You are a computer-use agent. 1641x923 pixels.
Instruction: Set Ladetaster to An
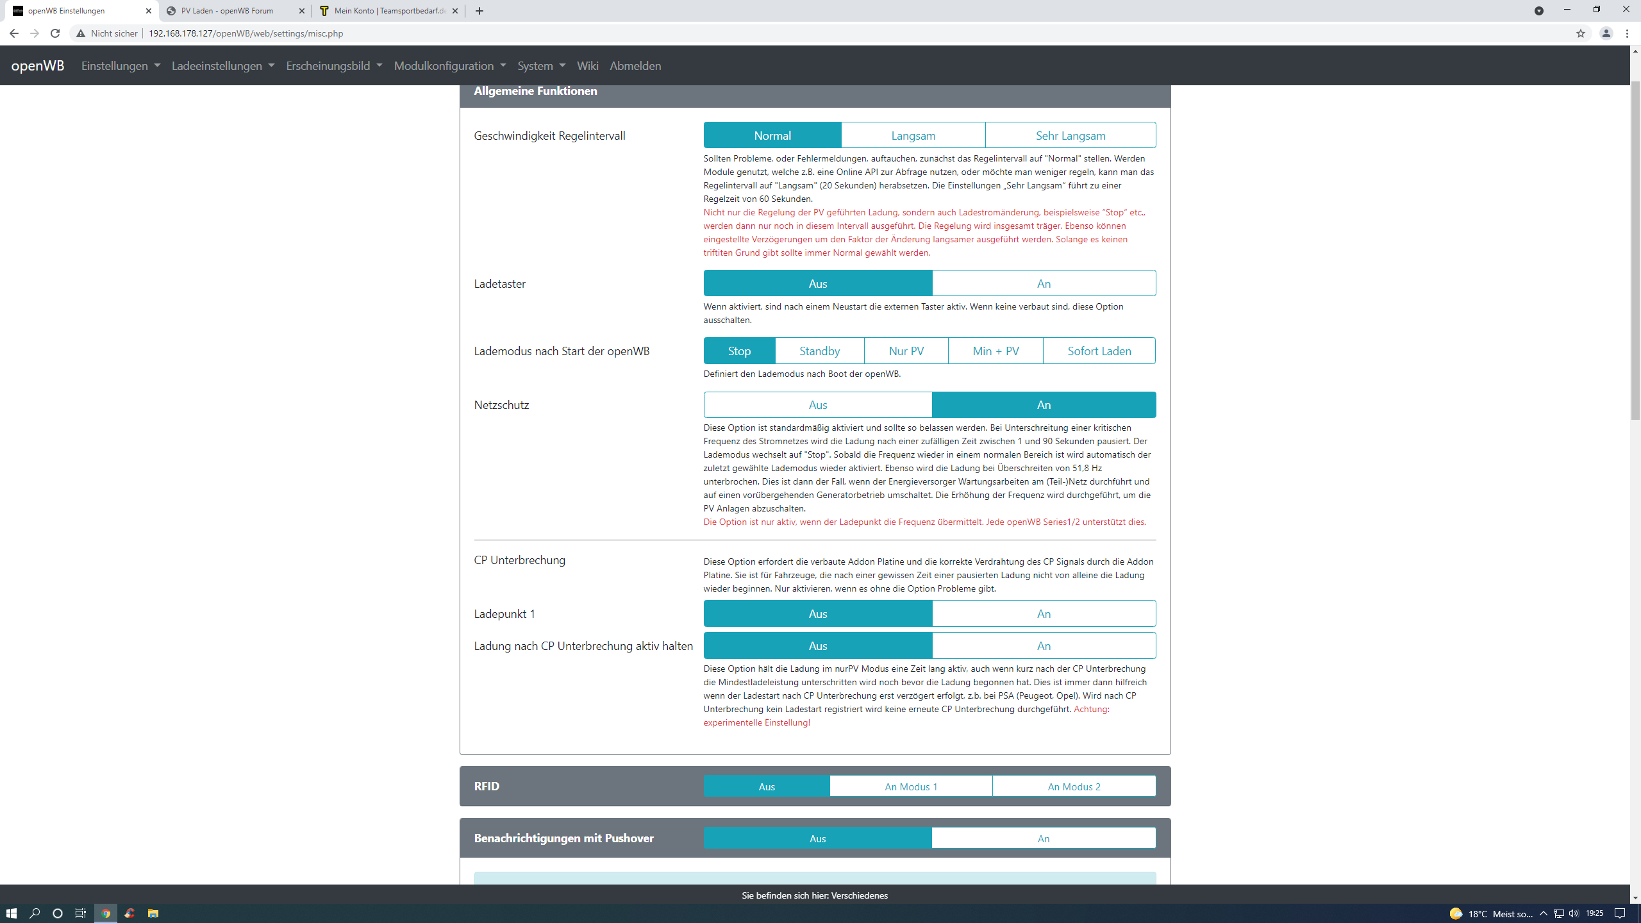click(1044, 283)
